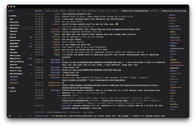The height and width of the screenshot is (127, 196).
Task: Open the anidb.net/a19513 link
Action: tap(74, 80)
